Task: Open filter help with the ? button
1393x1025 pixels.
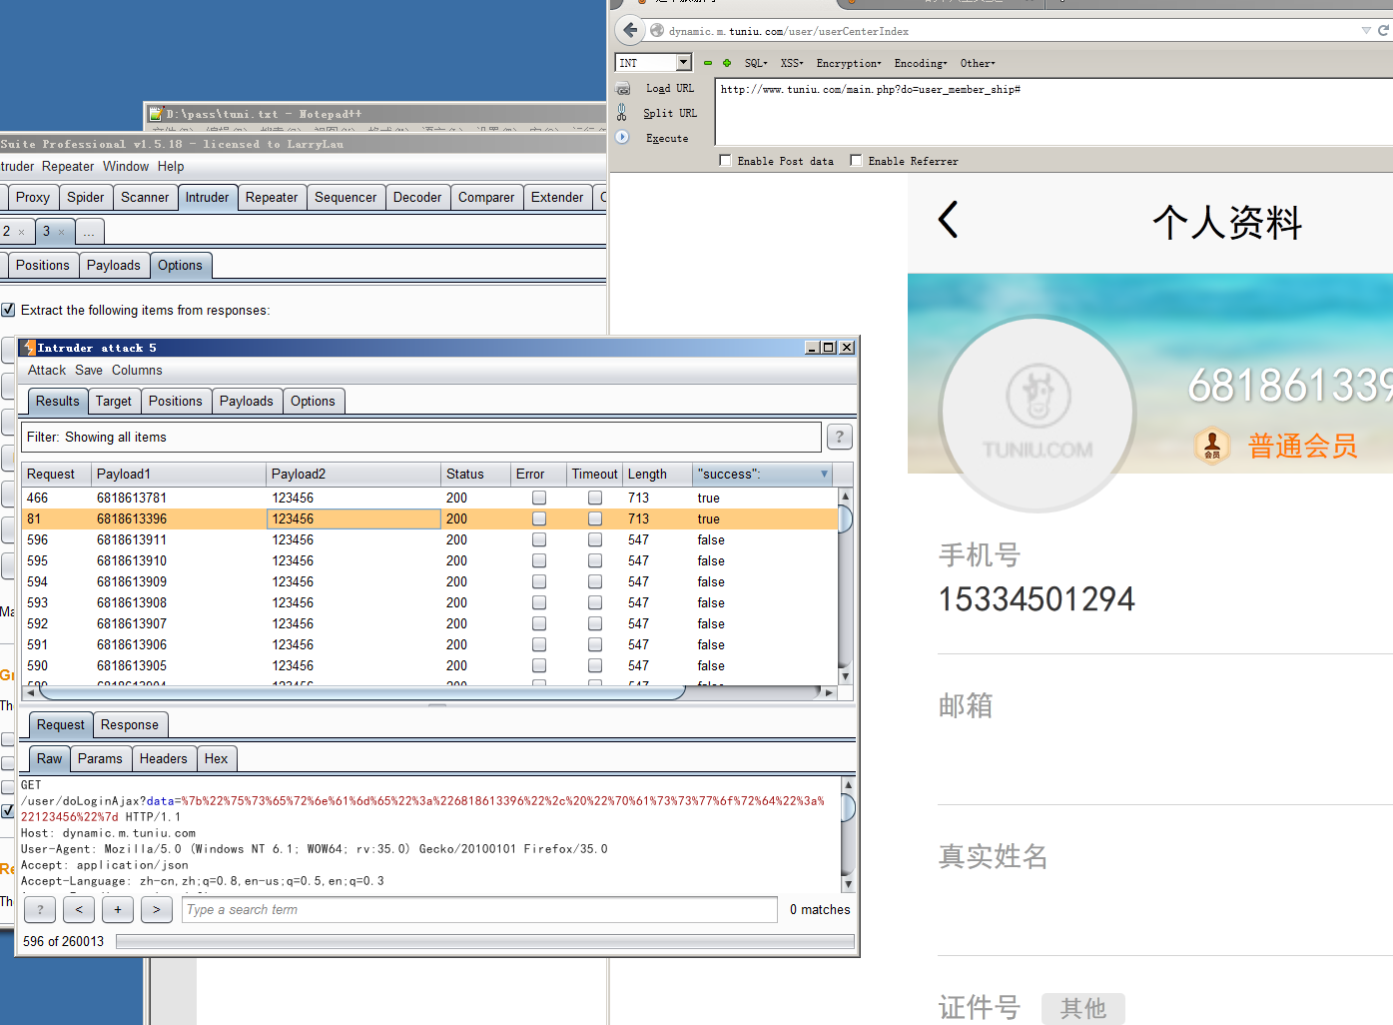Action: 839,437
